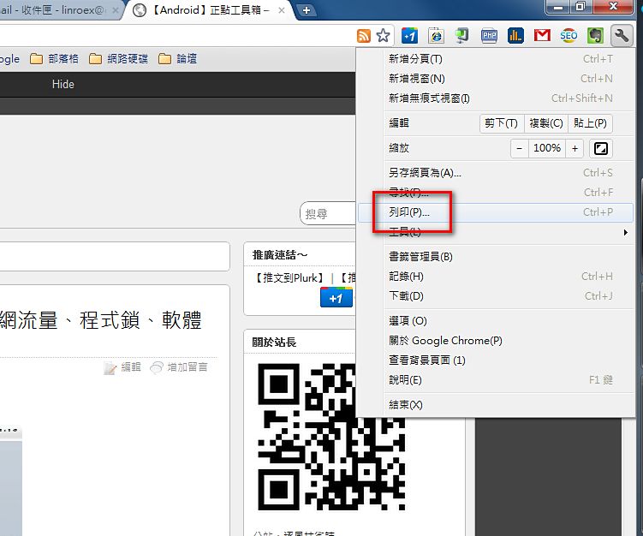Increase zoom with the plus button
643x536 pixels.
pos(575,148)
